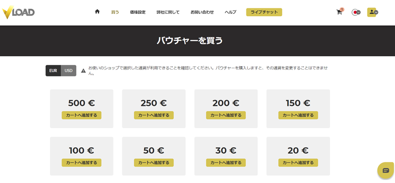
Task: Open the ヘルプ menu item
Action: pos(231,12)
